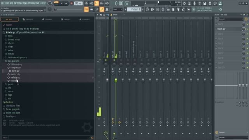249x140 pixels.
Task: Open the FILE menu
Action: coord(3,3)
